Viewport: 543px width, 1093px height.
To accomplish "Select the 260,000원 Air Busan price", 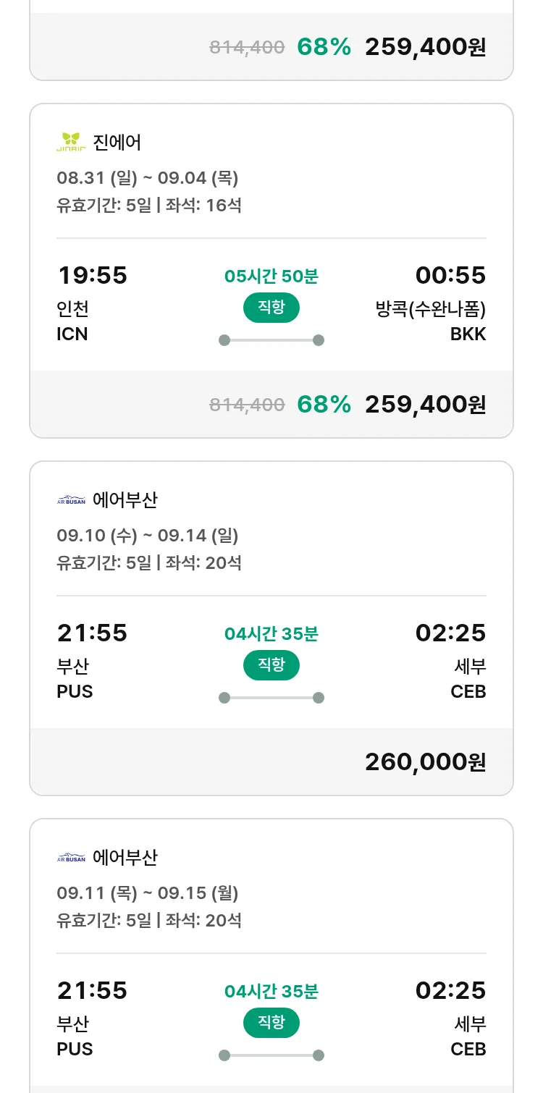I will pyautogui.click(x=425, y=761).
